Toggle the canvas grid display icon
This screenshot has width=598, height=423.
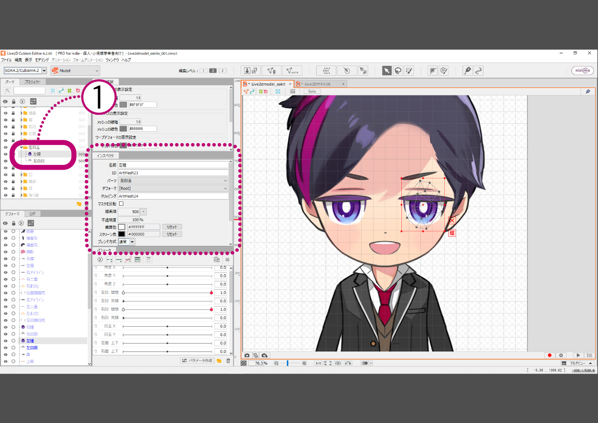pos(292,91)
